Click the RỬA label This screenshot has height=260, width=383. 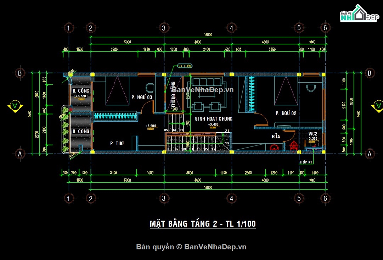point(276,137)
